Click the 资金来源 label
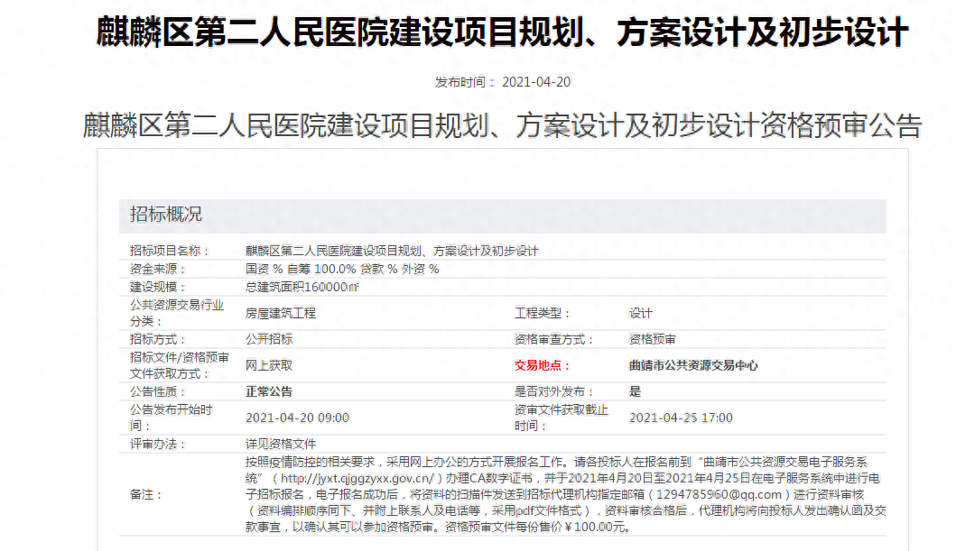This screenshot has width=956, height=551. pos(158,269)
